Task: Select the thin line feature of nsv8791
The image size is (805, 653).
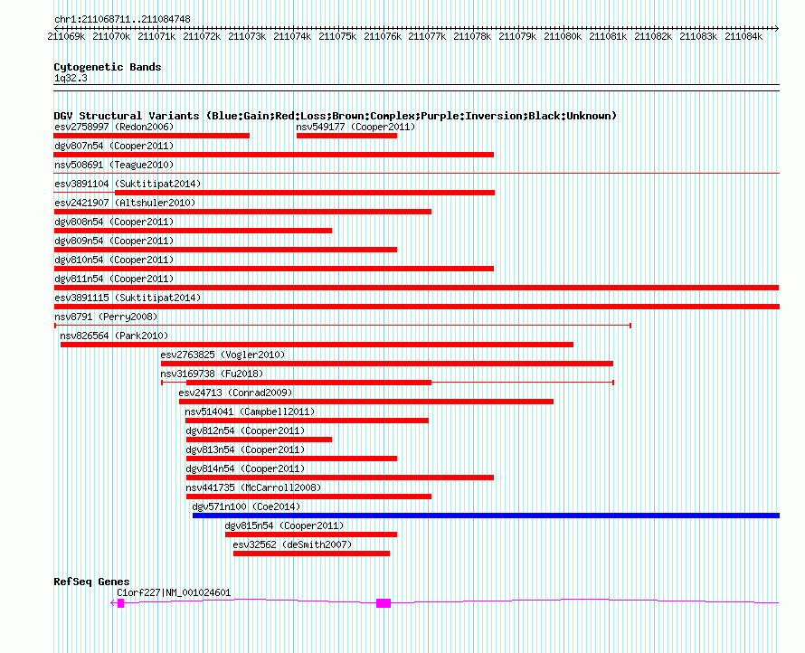Action: tap(343, 326)
